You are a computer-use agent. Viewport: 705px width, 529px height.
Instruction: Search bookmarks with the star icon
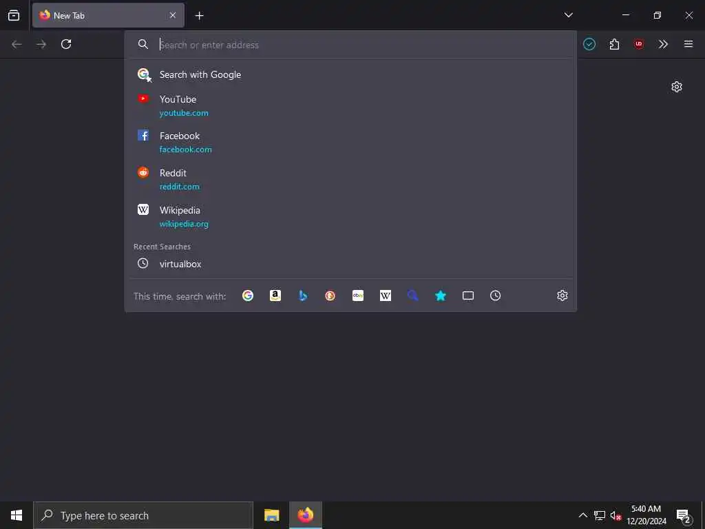click(441, 295)
